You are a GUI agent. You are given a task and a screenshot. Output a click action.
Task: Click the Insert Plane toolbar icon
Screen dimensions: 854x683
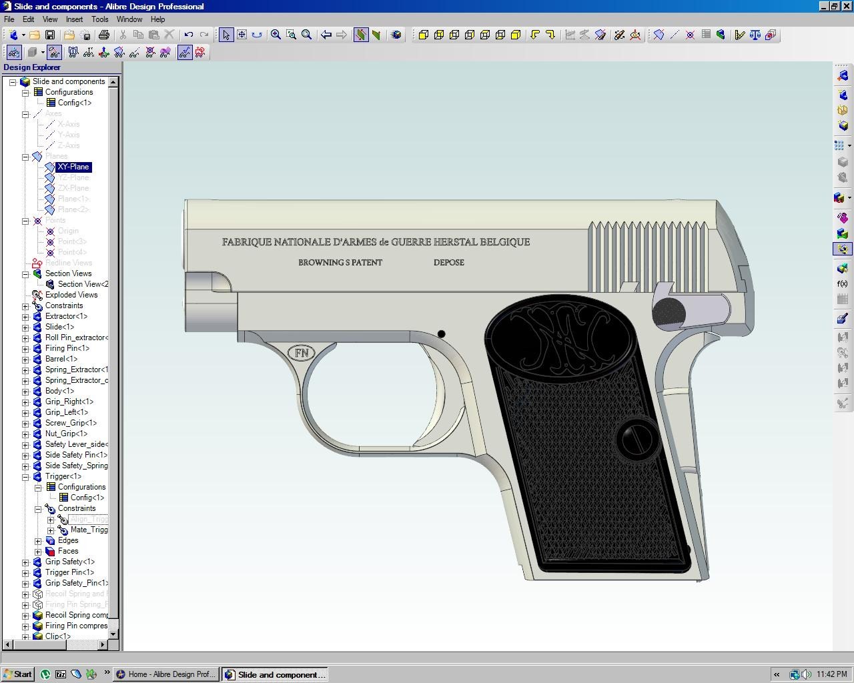[659, 35]
